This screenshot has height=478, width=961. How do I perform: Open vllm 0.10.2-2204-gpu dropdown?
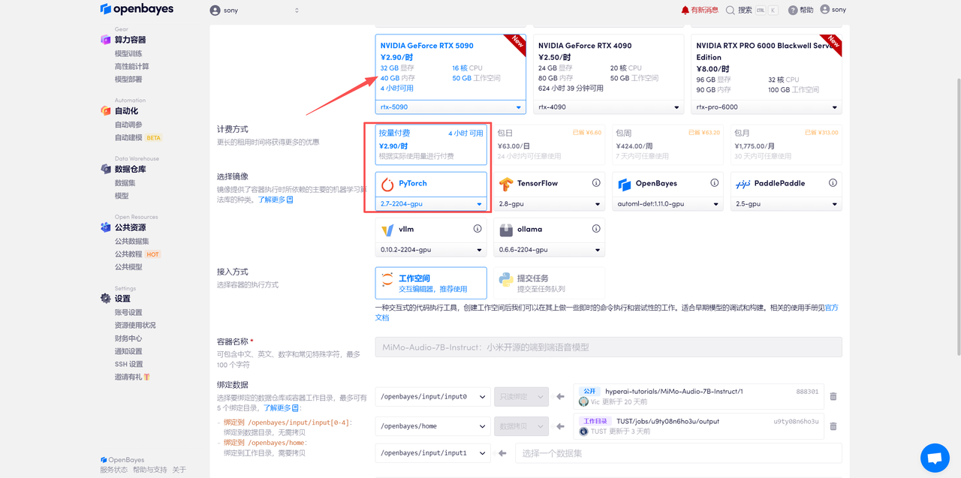[x=431, y=250]
